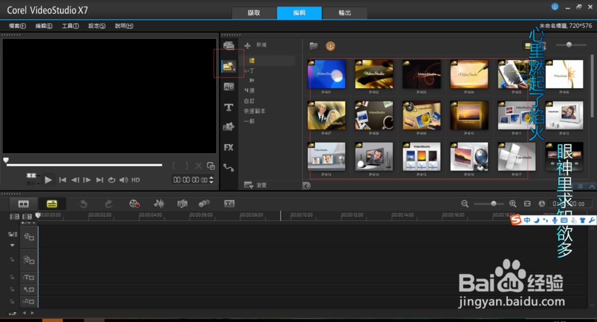Collapse the library category panel arrow

click(x=306, y=185)
